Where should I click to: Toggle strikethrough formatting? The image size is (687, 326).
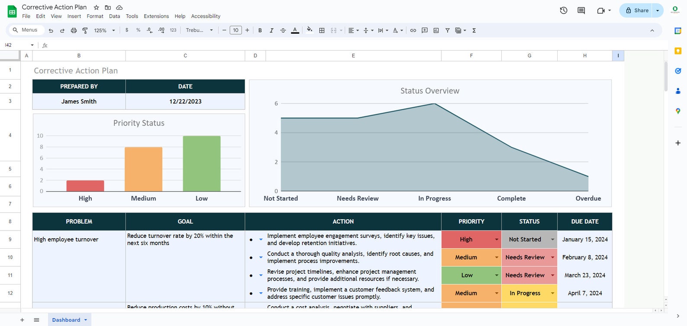(x=283, y=30)
